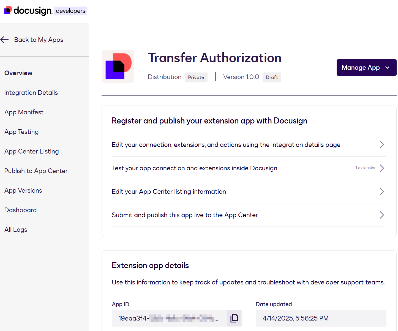
Task: Select App Testing in the sidebar
Action: pos(21,132)
